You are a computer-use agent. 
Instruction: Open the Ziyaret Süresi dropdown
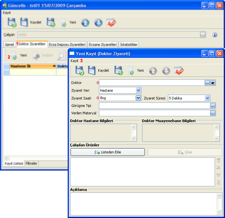click(x=207, y=98)
